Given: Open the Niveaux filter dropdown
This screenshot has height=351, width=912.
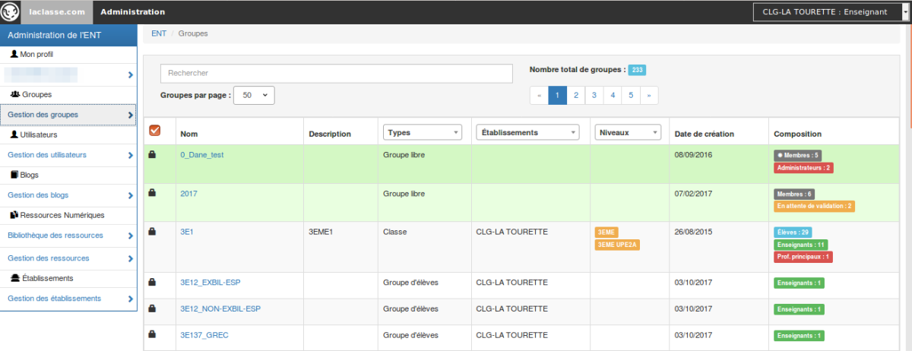Looking at the screenshot, I should coord(628,132).
